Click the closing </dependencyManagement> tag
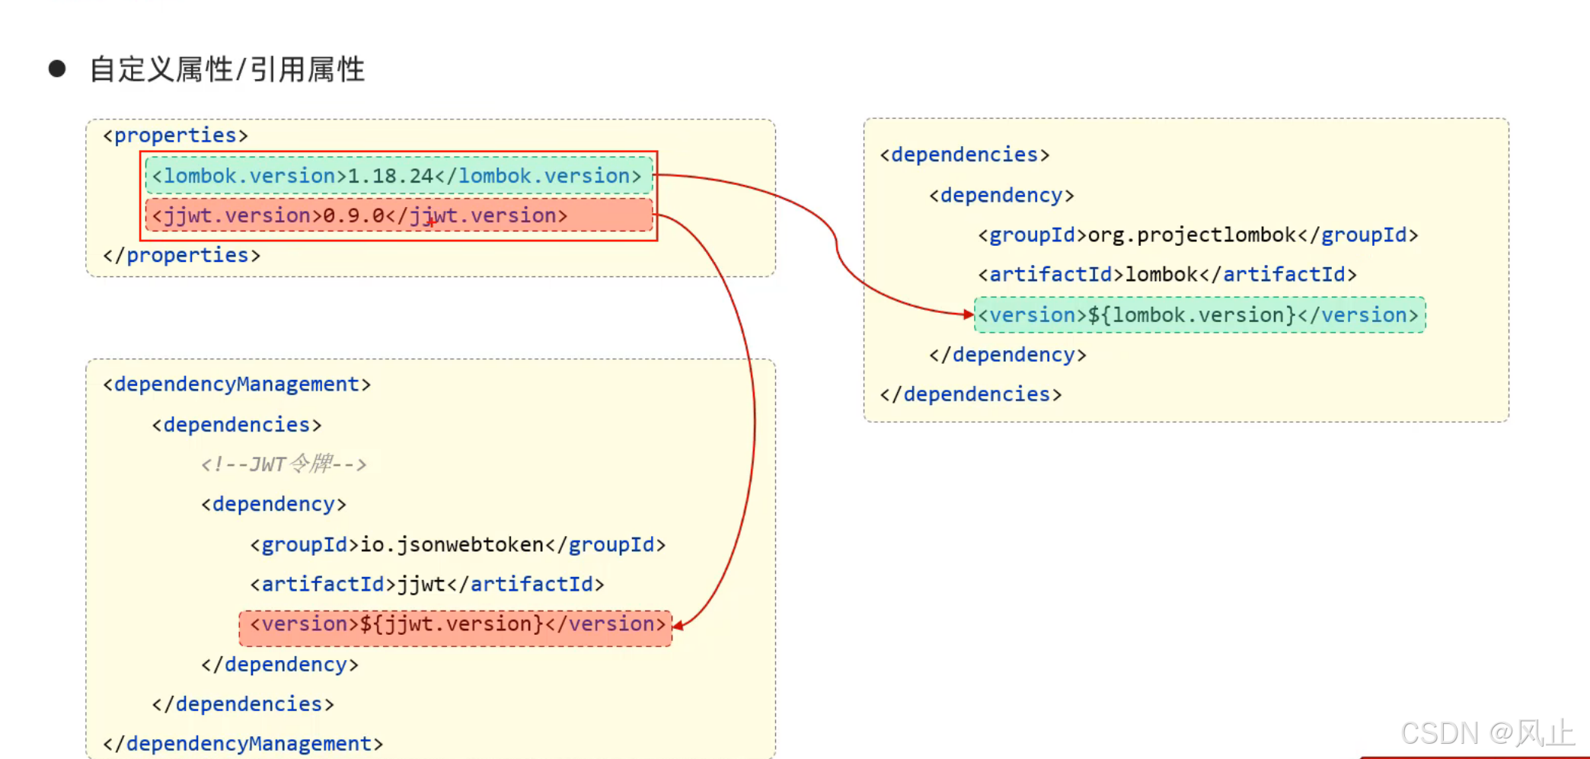Screen dimensions: 1590x759 243,743
